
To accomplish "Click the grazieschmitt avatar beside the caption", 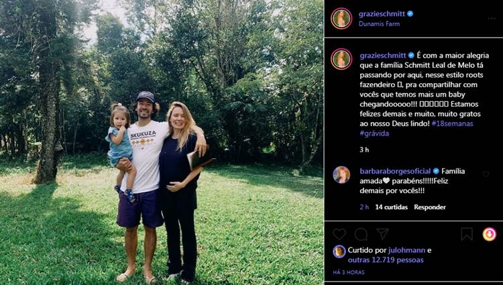I will pyautogui.click(x=341, y=59).
